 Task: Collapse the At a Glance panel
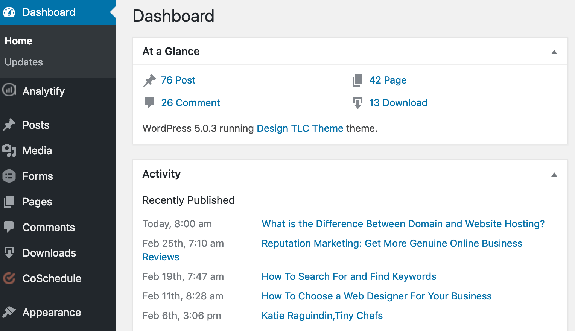tap(554, 52)
